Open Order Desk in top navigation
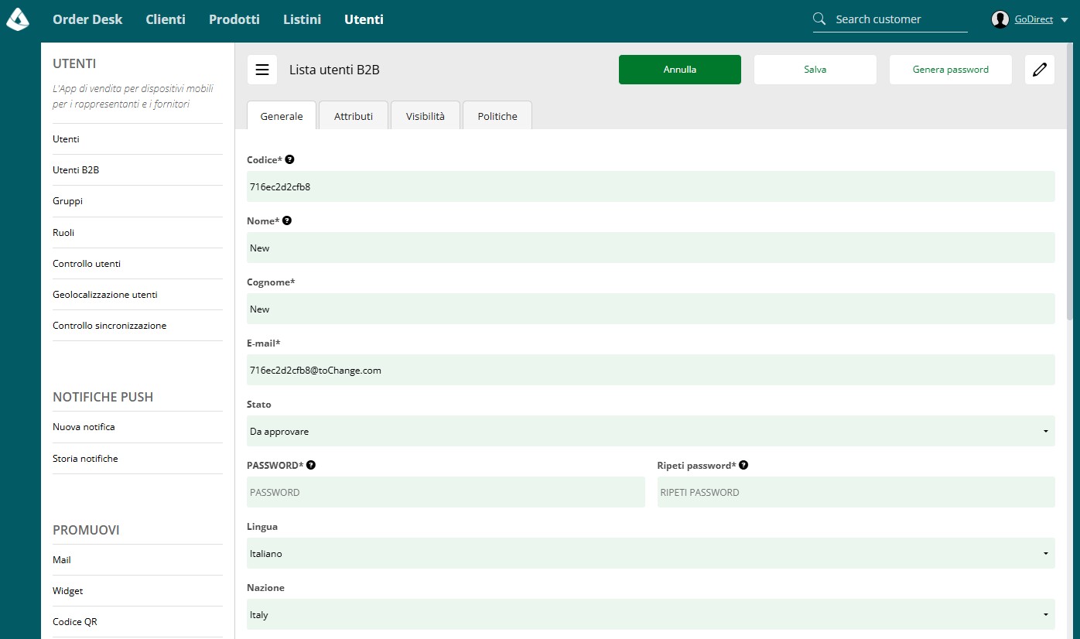 pyautogui.click(x=87, y=19)
